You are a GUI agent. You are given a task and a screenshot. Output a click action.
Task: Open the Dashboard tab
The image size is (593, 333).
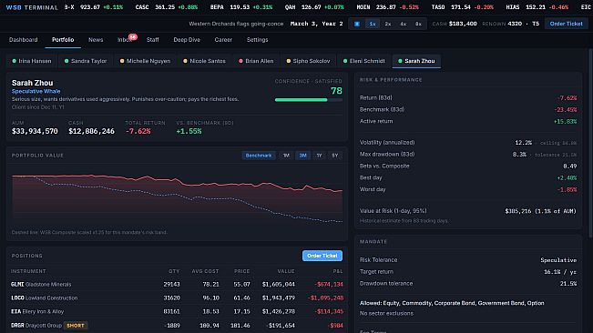coord(24,40)
